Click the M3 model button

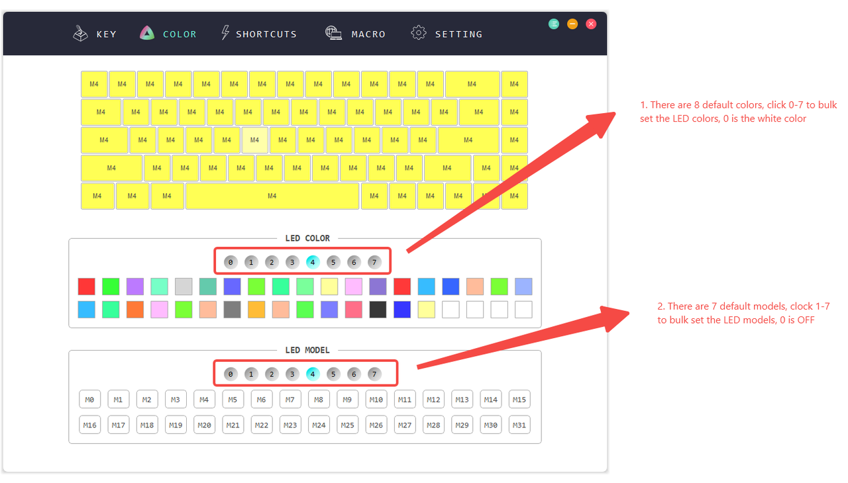[x=176, y=400]
